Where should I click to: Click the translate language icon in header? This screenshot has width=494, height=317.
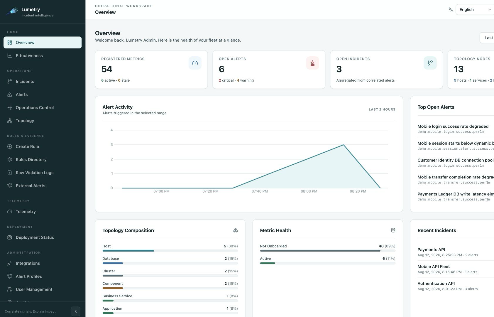[451, 9]
